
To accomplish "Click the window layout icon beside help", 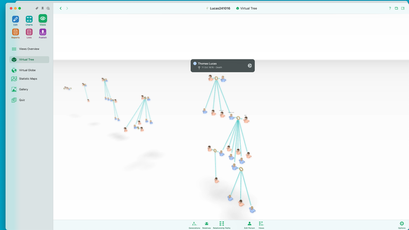I will pos(396,9).
